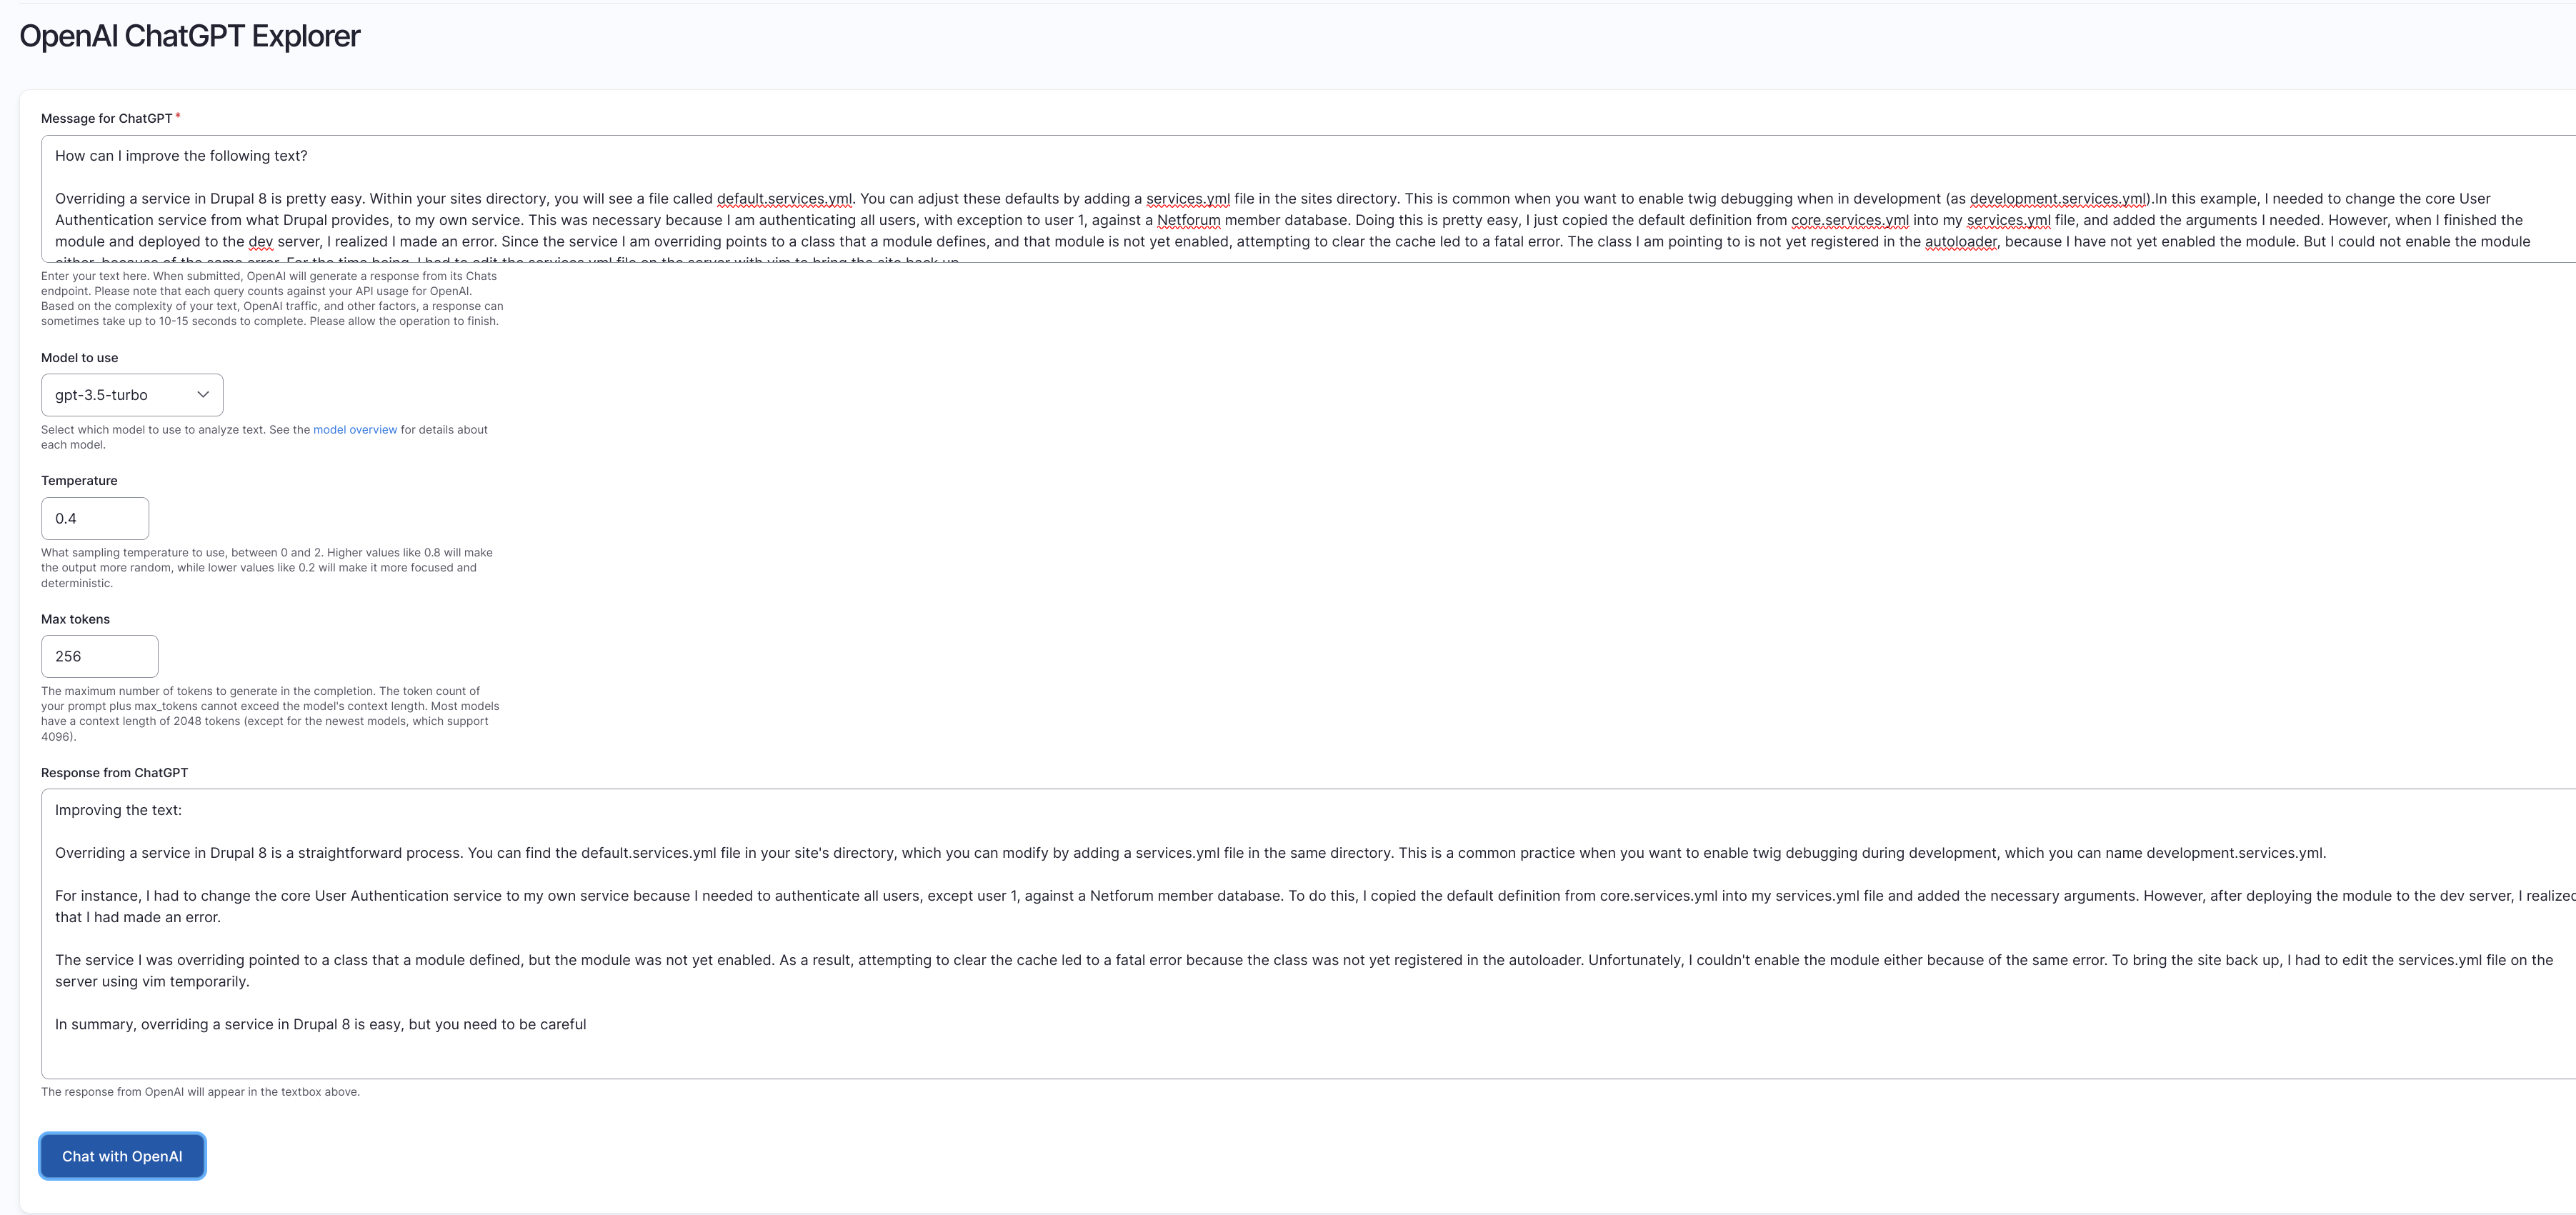Click 'In summary' sentence in response box

pos(320,1024)
